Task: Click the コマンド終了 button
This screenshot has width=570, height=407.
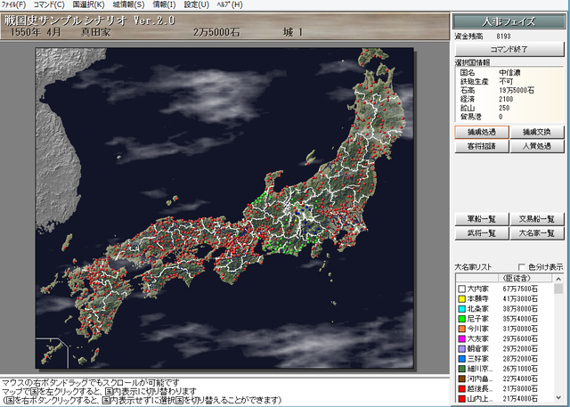Action: 509,49
